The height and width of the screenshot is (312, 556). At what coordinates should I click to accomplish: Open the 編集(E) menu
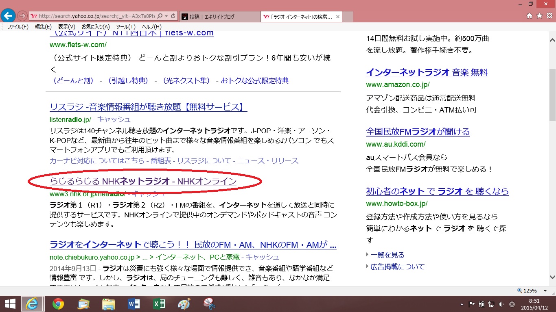pyautogui.click(x=43, y=27)
